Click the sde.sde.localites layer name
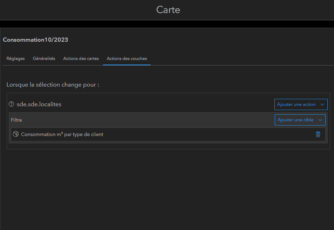This screenshot has height=230, width=334. point(39,104)
